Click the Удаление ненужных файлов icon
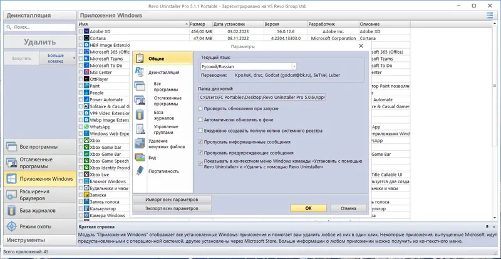Image resolution: width=501 pixels, height=259 pixels. tap(140, 143)
